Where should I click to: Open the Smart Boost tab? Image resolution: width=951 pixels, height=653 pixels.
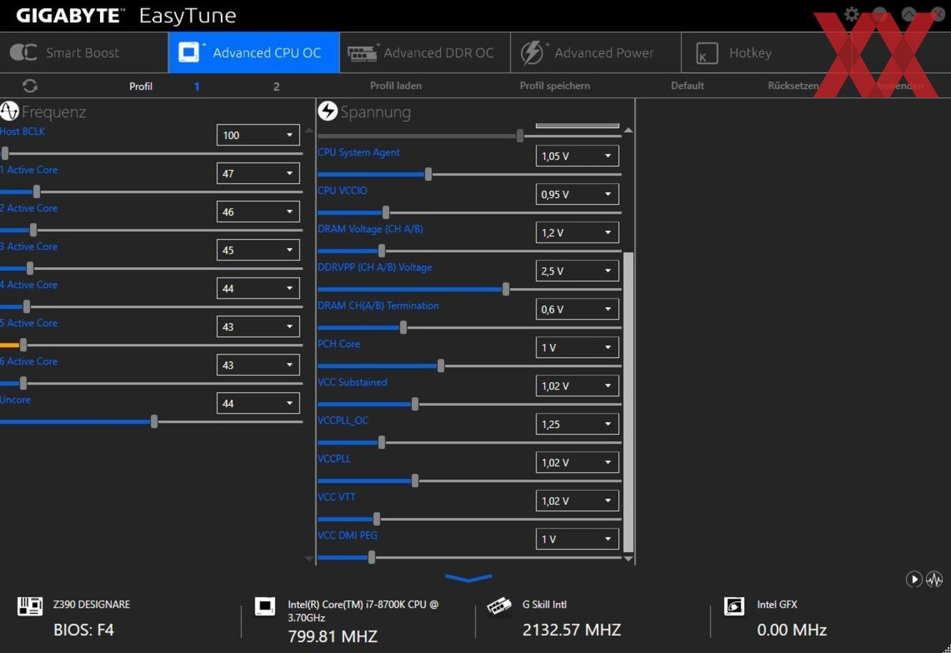(84, 52)
